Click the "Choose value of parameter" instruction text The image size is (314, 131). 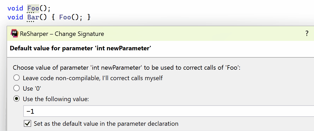coord(127,68)
